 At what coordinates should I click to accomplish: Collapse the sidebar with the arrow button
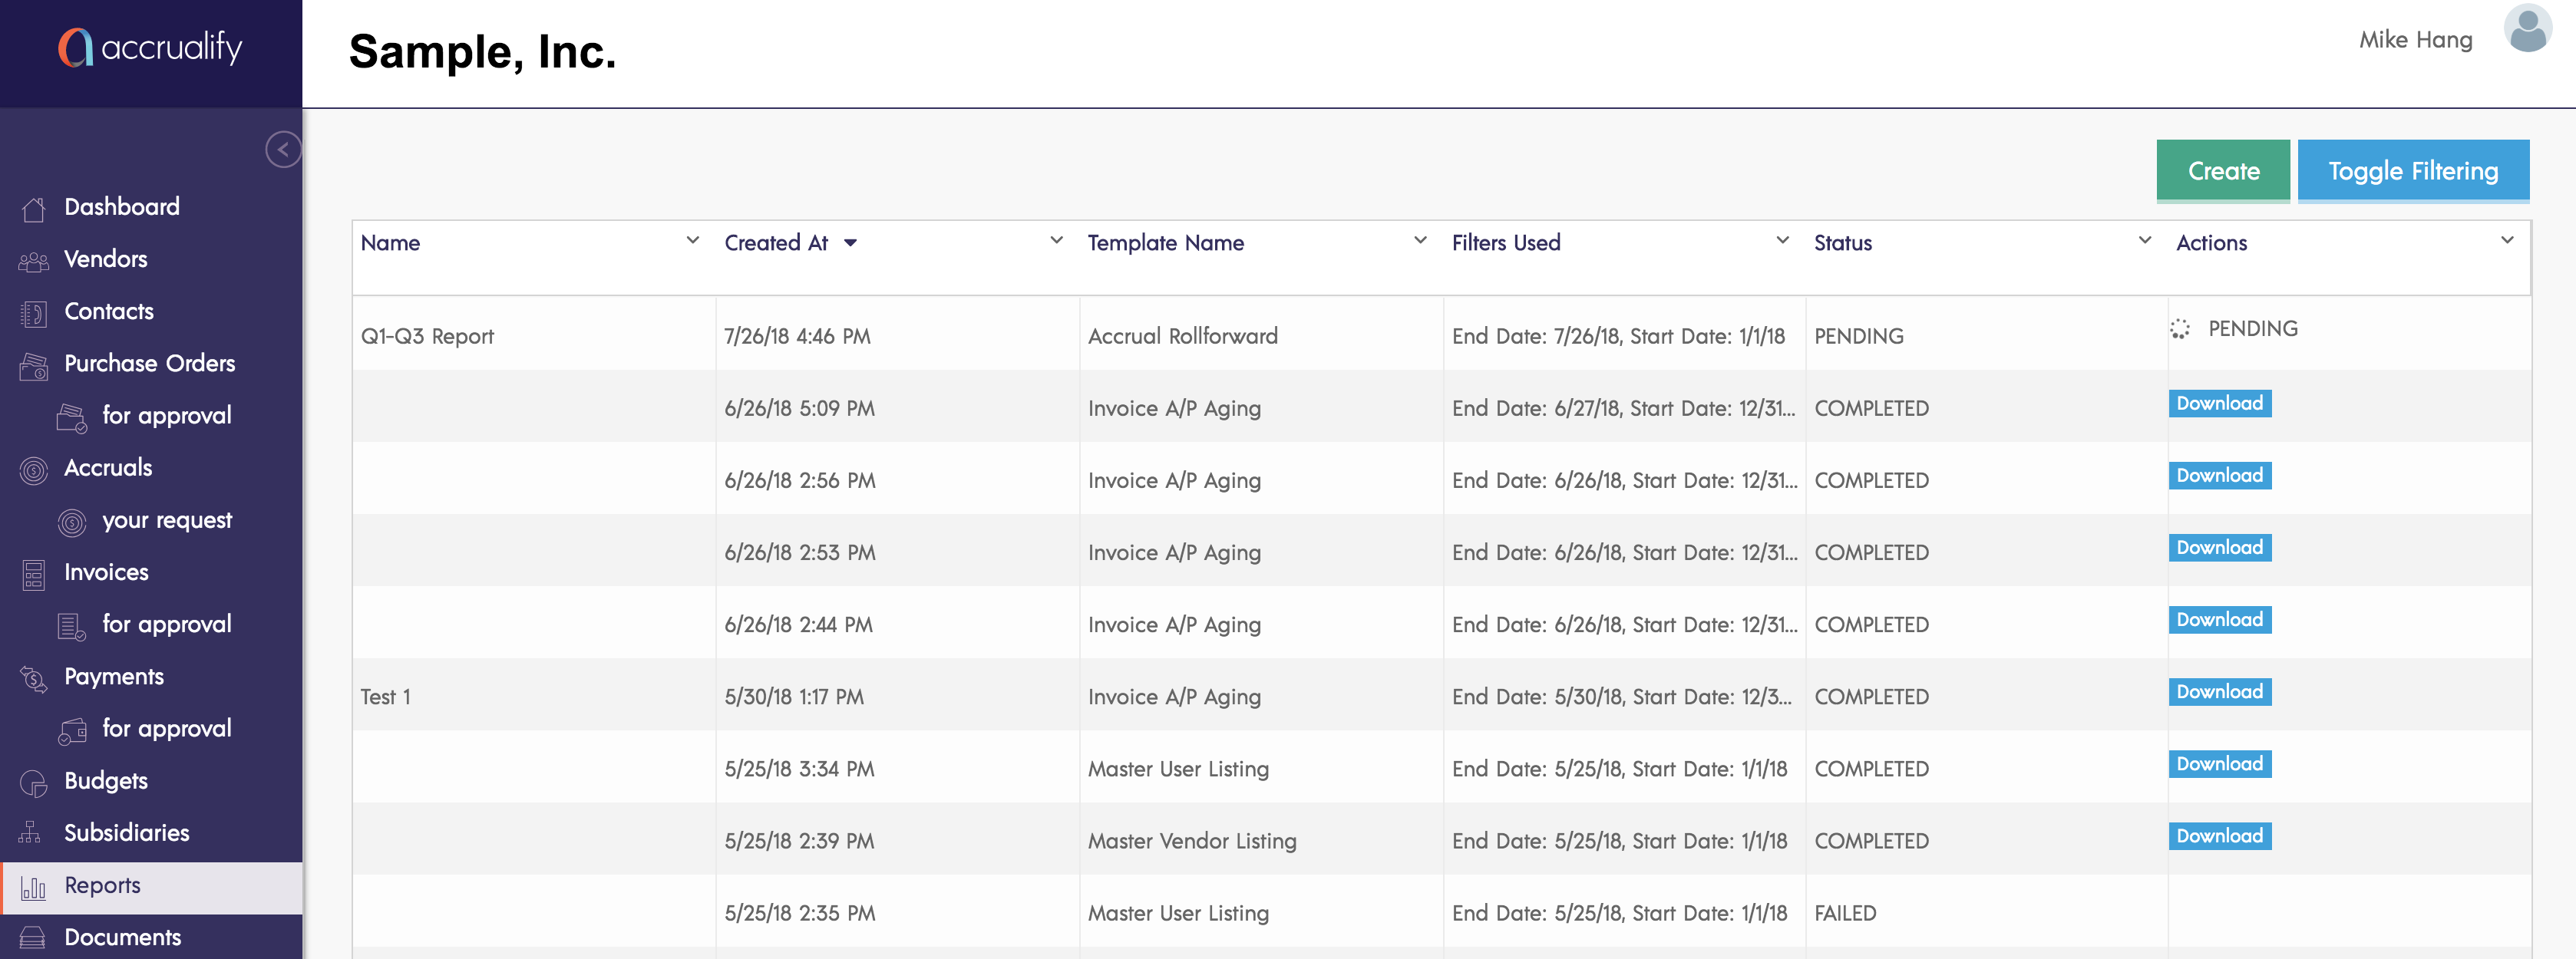(283, 150)
